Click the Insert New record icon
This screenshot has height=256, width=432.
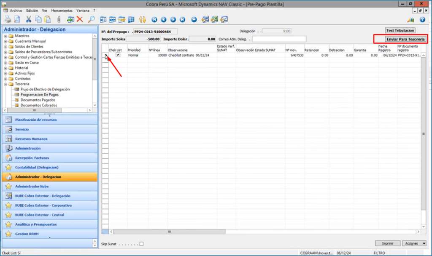click(x=70, y=19)
